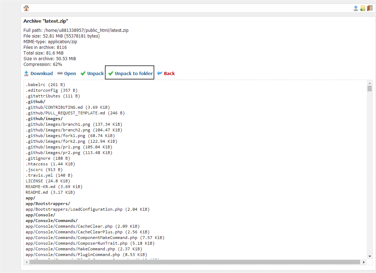The height and width of the screenshot is (273, 376).
Task: Open the archive via Open link
Action: pos(70,73)
